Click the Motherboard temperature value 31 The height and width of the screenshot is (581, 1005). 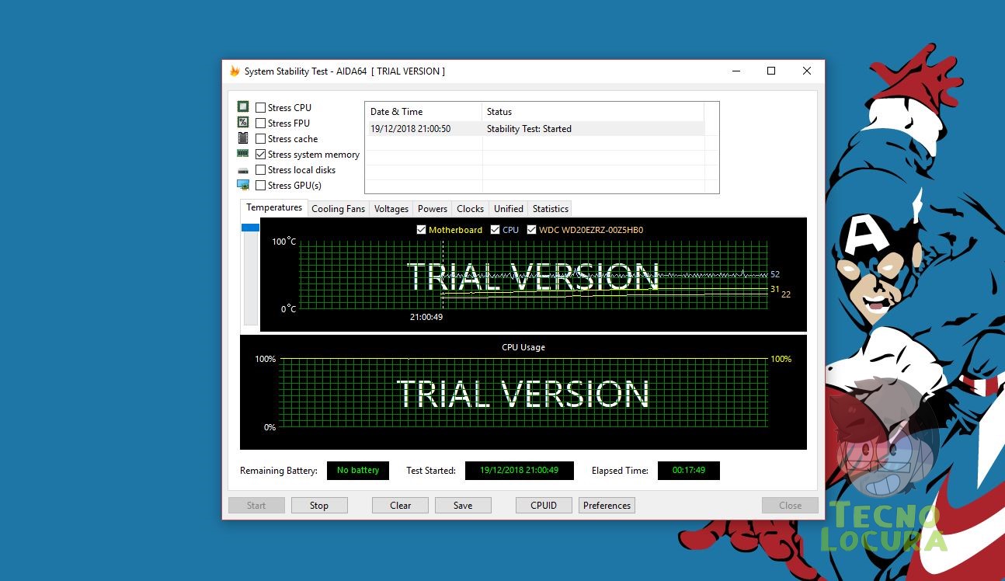[x=775, y=289]
